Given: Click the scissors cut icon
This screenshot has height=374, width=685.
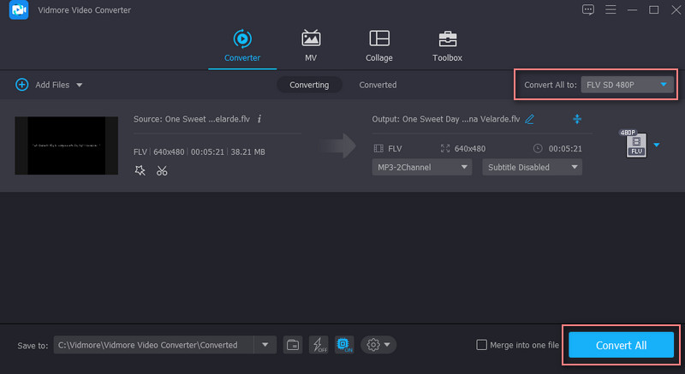Looking at the screenshot, I should point(162,170).
